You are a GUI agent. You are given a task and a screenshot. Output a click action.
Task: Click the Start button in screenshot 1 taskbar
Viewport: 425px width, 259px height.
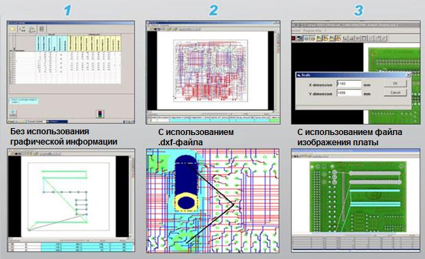pyautogui.click(x=12, y=122)
